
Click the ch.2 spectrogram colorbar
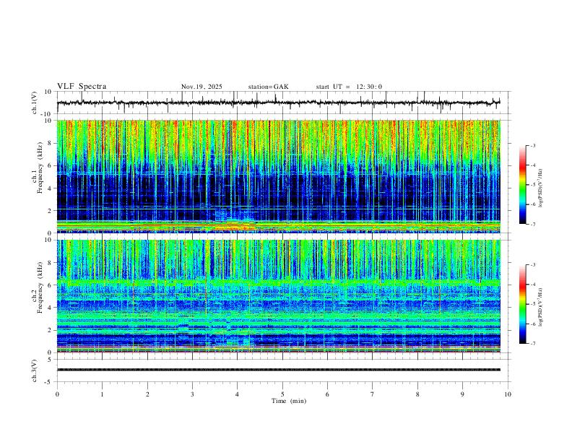click(x=522, y=304)
